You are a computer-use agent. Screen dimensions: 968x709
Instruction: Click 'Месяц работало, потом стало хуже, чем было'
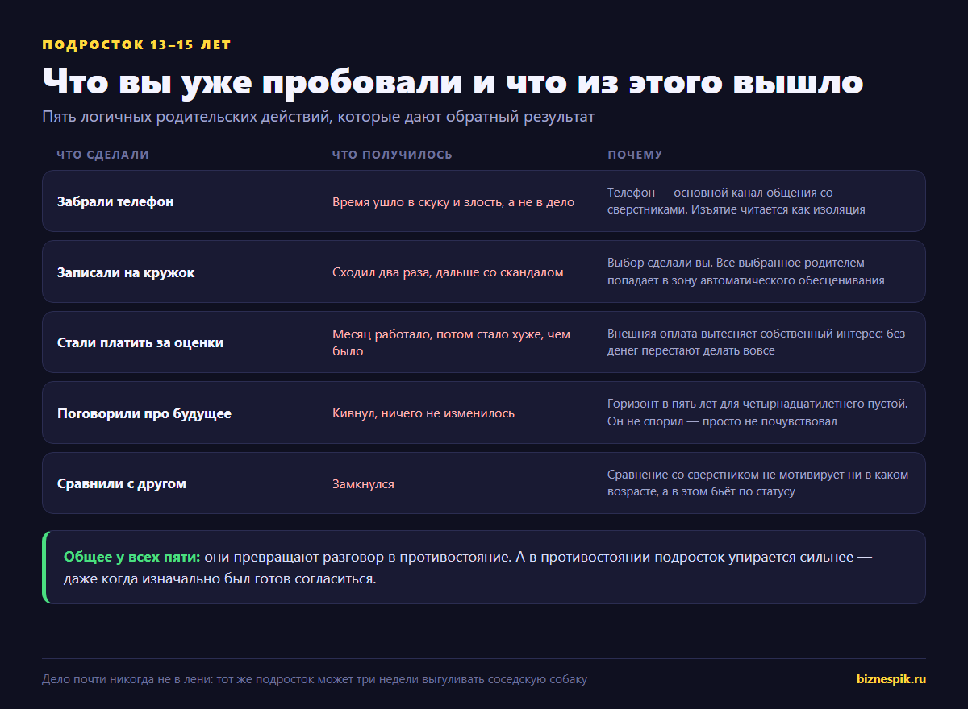click(x=452, y=342)
